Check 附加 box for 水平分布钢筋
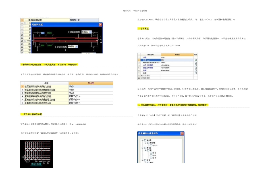Viewport: 270px width, 191px height. pyautogui.click(x=196, y=65)
